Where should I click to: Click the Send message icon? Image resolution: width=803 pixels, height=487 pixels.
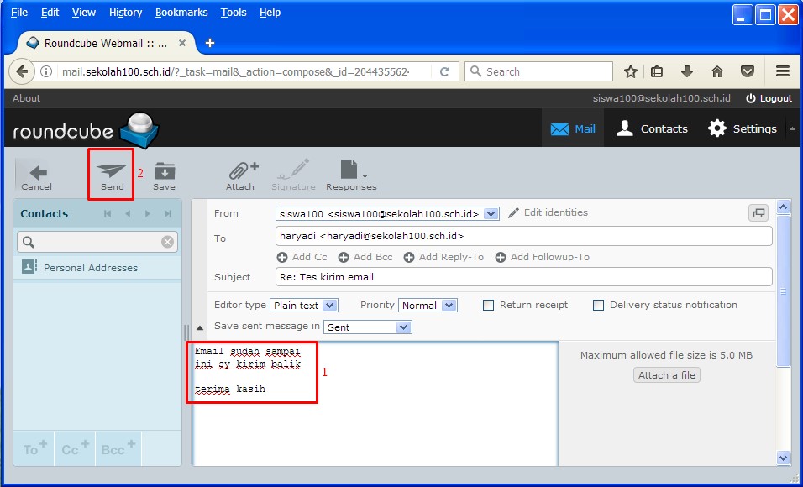click(x=112, y=171)
